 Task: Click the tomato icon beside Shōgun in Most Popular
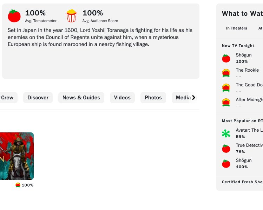[x=226, y=164]
